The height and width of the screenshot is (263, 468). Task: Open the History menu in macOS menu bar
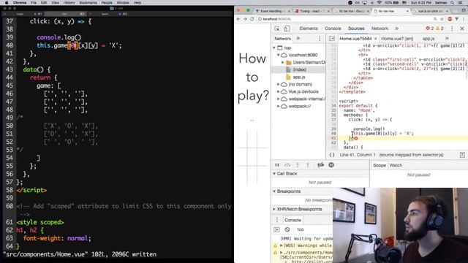tap(69, 3)
